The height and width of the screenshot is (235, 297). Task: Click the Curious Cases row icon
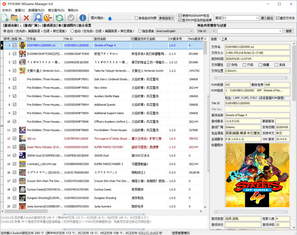pos(22,189)
